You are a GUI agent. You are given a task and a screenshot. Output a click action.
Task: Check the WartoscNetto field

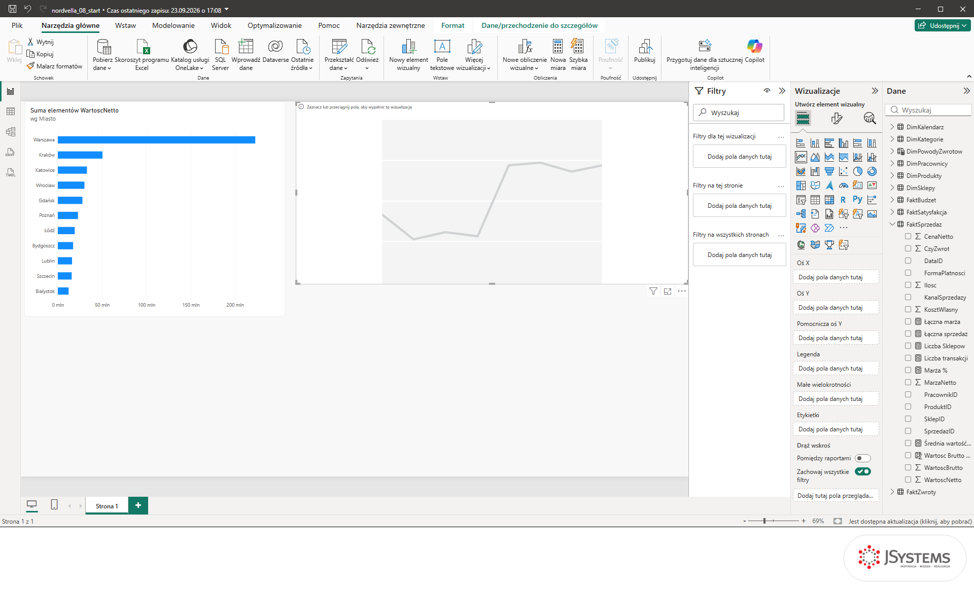point(908,480)
